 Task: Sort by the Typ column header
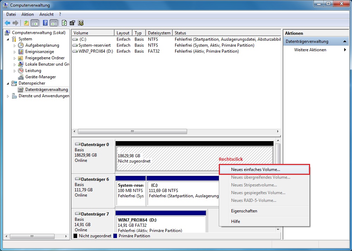[x=139, y=33]
